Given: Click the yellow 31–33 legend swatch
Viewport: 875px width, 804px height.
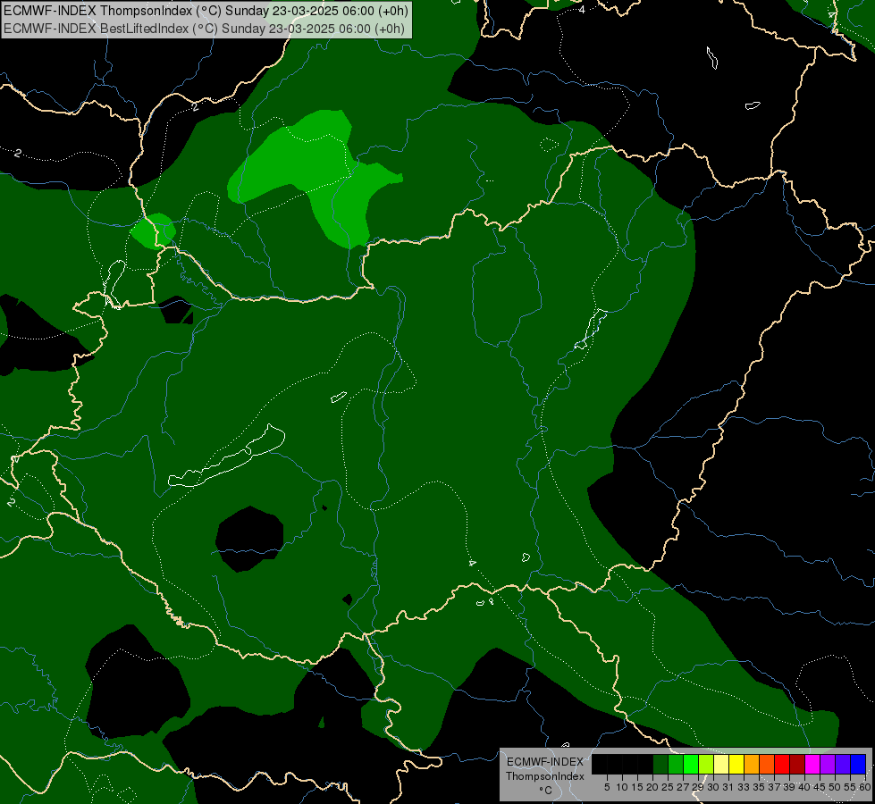Looking at the screenshot, I should (736, 764).
